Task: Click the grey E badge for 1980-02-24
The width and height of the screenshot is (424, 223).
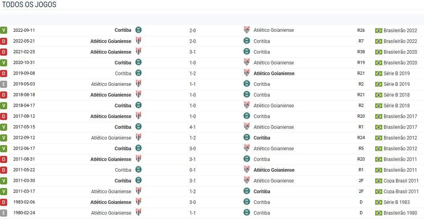Action: 4,213
